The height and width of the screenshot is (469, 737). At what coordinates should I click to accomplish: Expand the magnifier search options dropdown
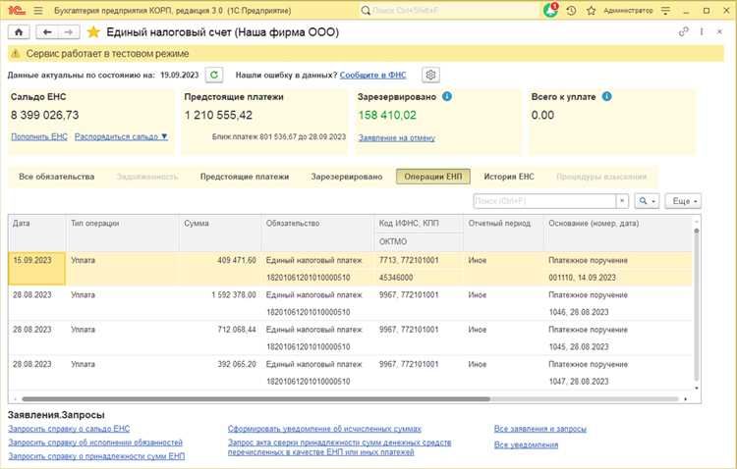click(x=648, y=200)
